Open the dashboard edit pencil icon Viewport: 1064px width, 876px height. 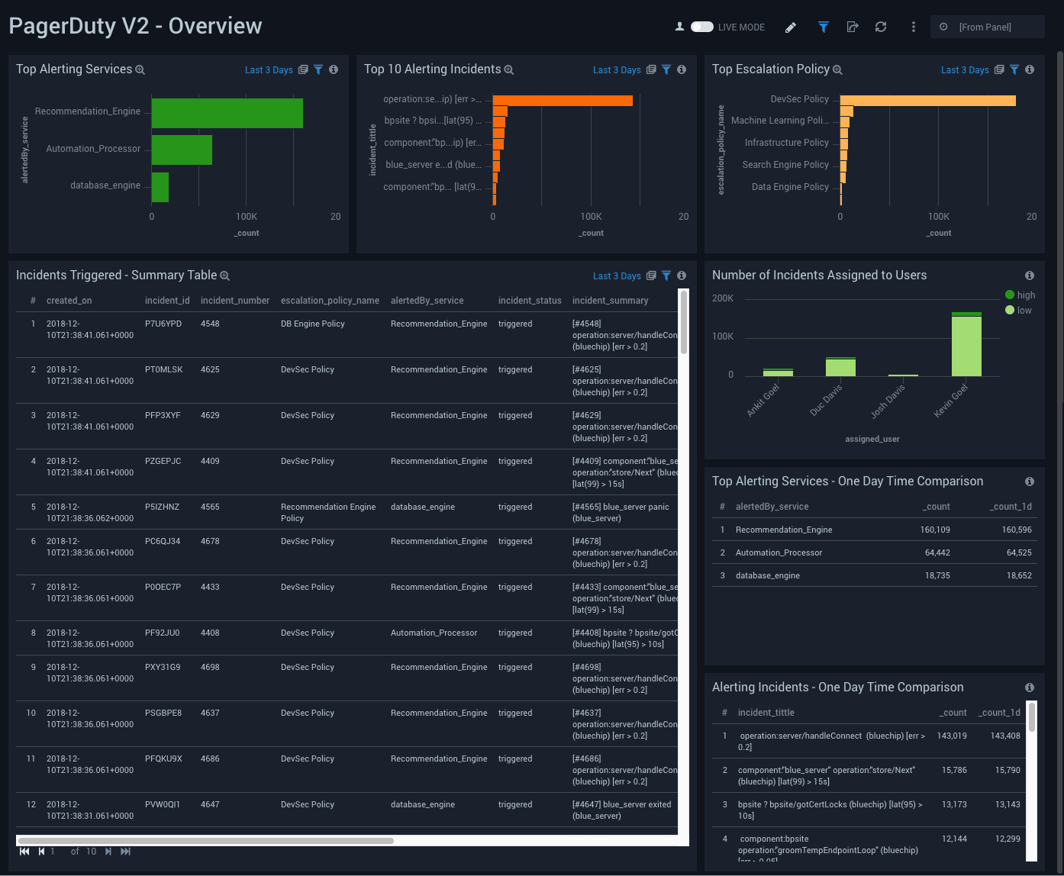coord(791,27)
